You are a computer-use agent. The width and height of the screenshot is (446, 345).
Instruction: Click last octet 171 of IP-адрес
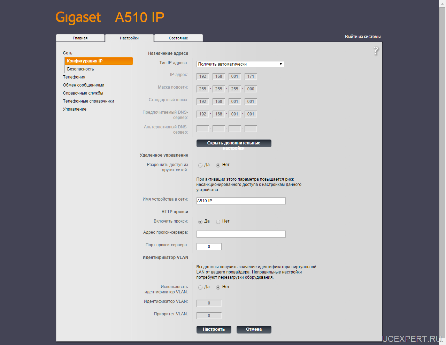251,76
